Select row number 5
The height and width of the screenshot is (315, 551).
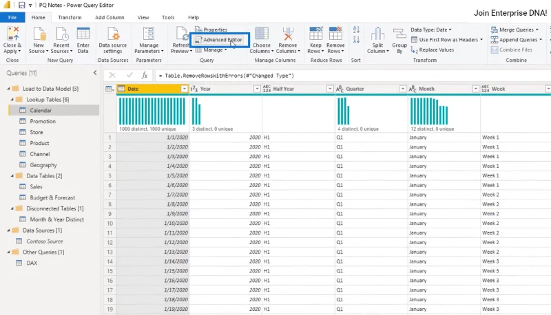110,176
